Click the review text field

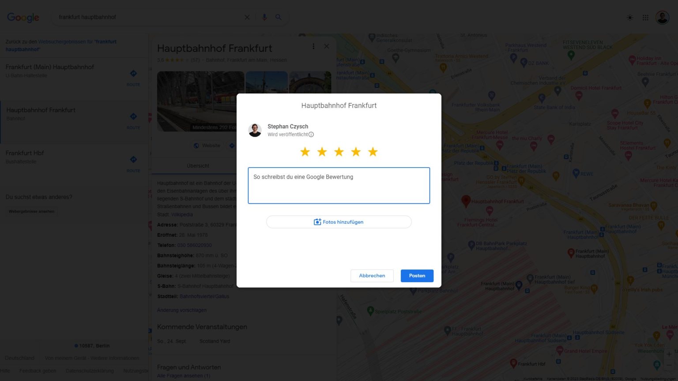coord(339,186)
